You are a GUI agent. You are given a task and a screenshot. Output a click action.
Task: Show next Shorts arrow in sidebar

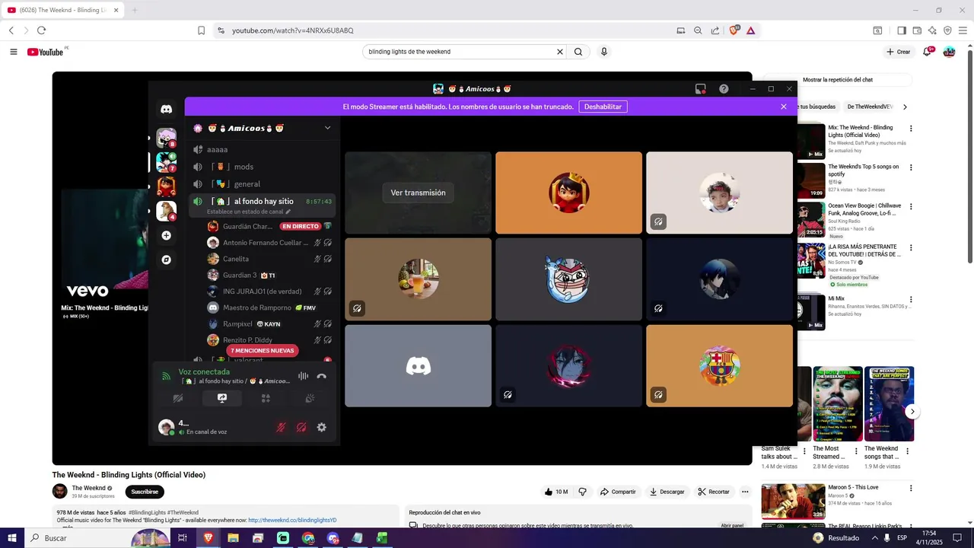tap(912, 412)
